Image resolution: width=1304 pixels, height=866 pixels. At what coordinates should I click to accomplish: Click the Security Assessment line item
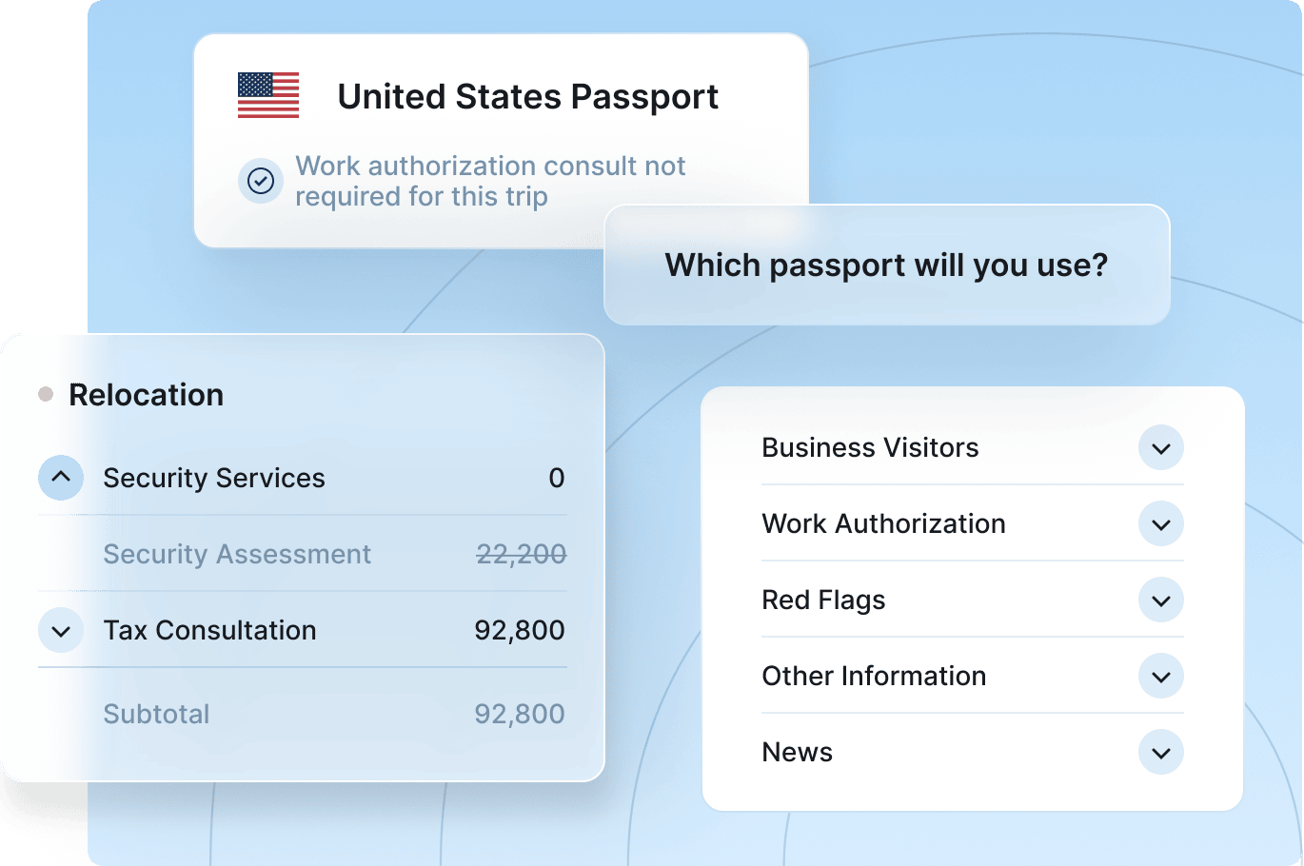pos(237,554)
